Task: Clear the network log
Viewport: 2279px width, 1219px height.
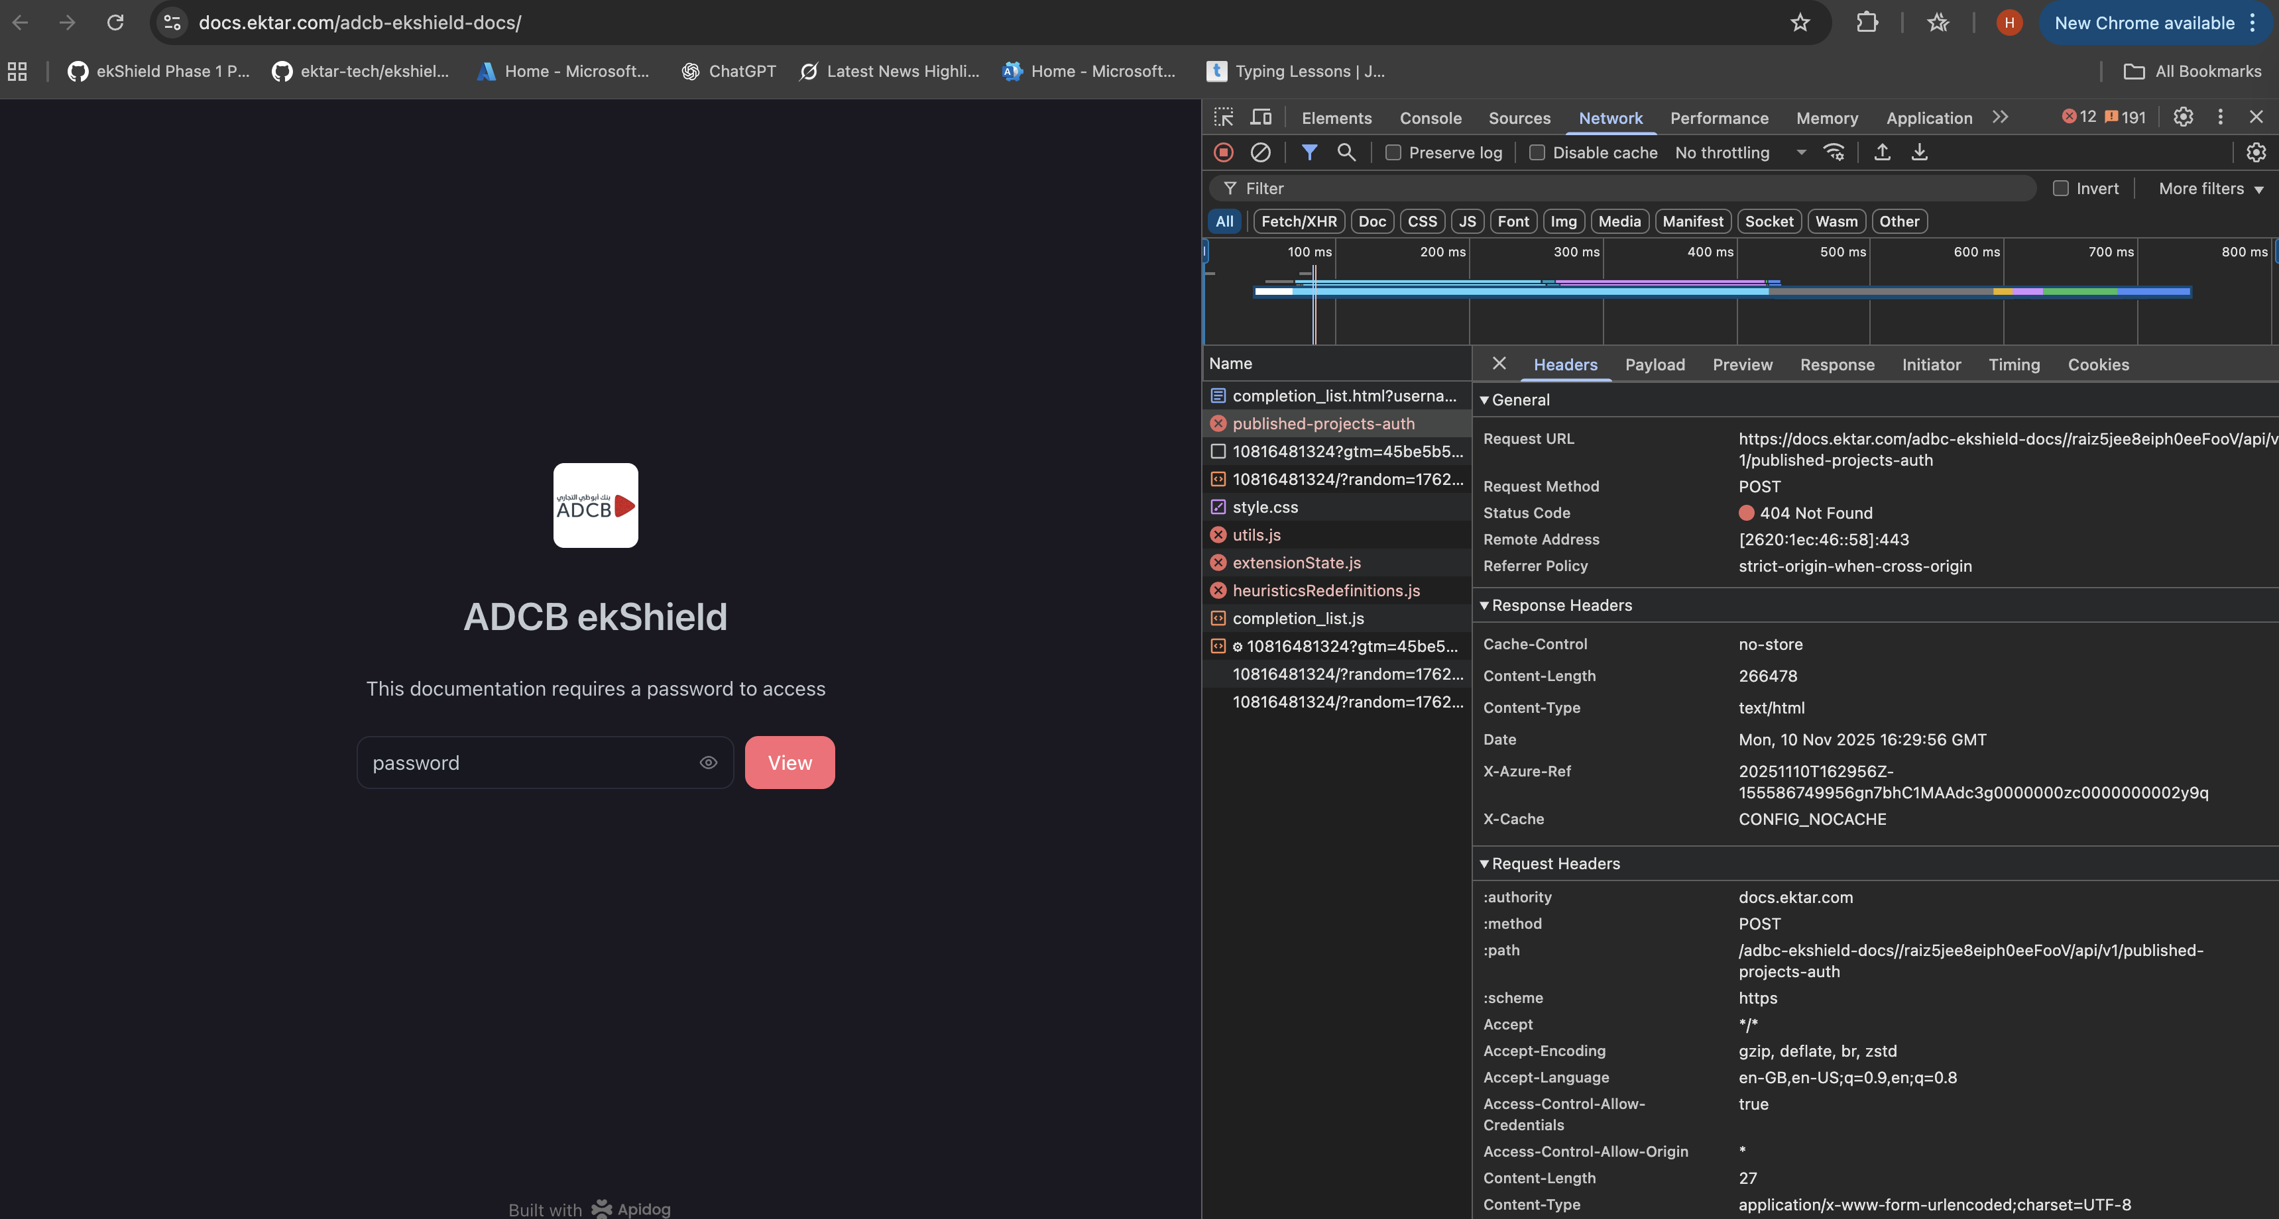Action: pos(1261,152)
